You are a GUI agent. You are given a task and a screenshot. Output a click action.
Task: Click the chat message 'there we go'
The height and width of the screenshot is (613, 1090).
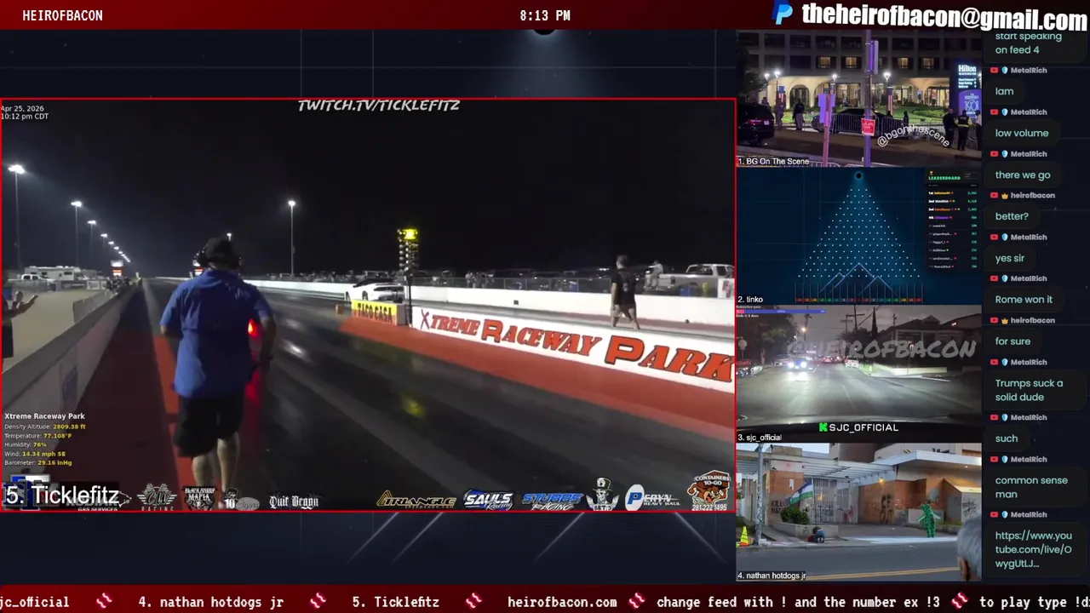pos(1023,175)
